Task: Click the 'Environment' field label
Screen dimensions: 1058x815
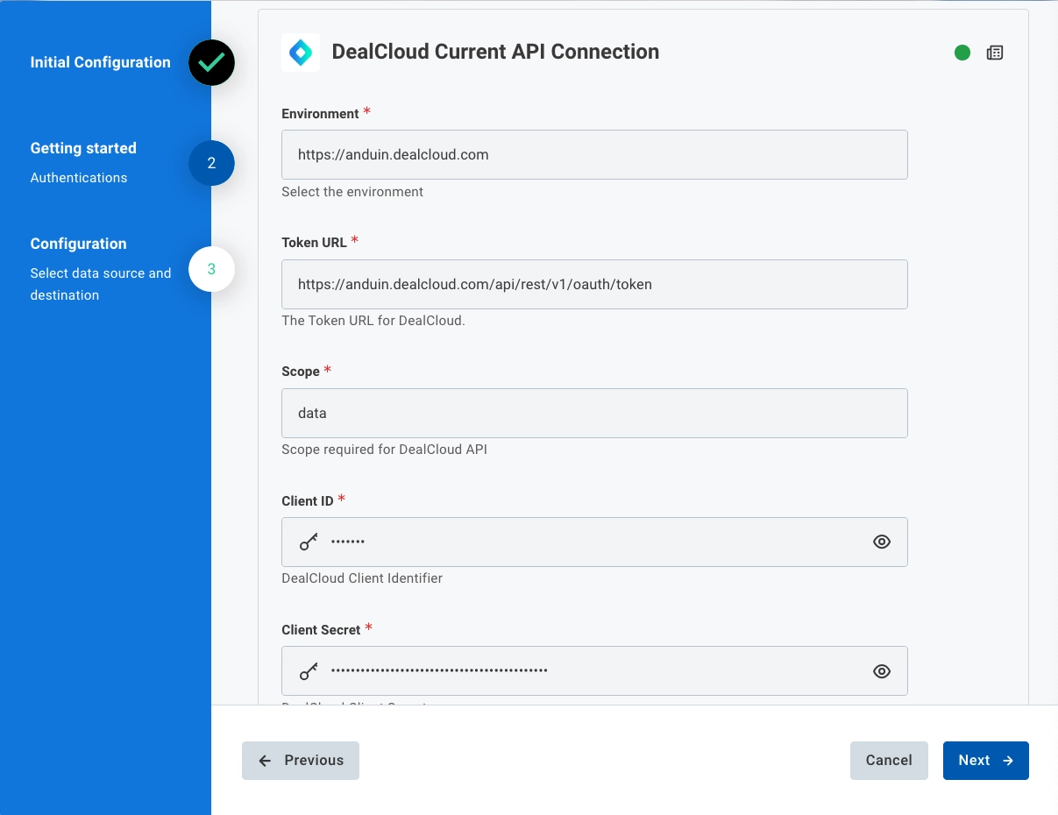Action: (320, 114)
